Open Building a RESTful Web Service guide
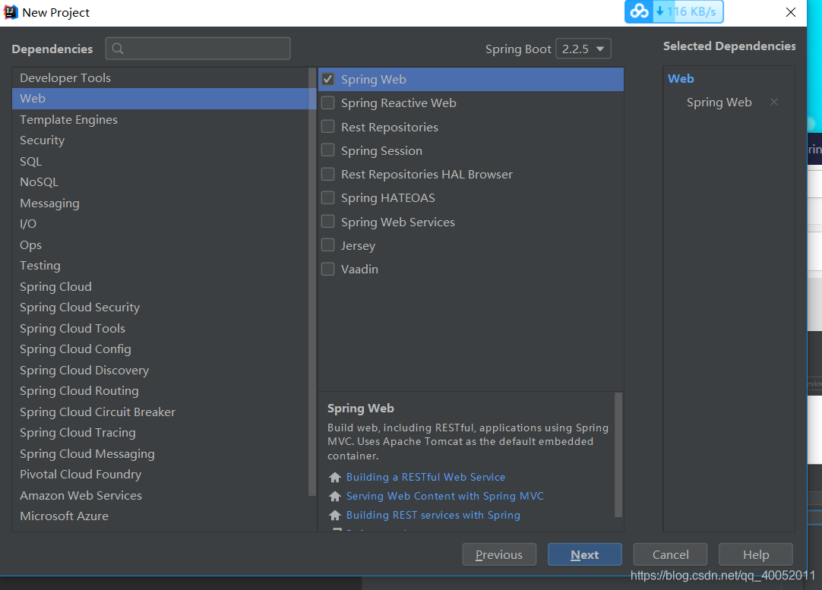This screenshot has width=822, height=590. point(425,478)
